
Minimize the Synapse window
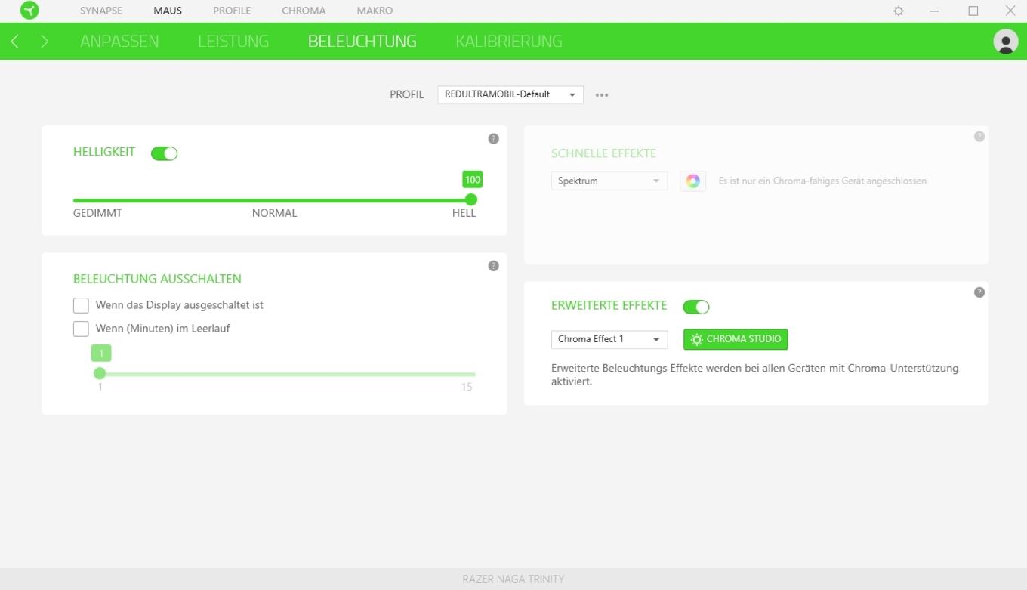pos(934,11)
